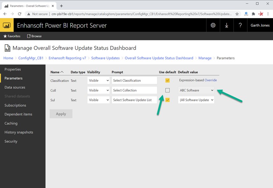Open the Sul default value dropdown
This screenshot has width=273, height=188.
[196, 100]
